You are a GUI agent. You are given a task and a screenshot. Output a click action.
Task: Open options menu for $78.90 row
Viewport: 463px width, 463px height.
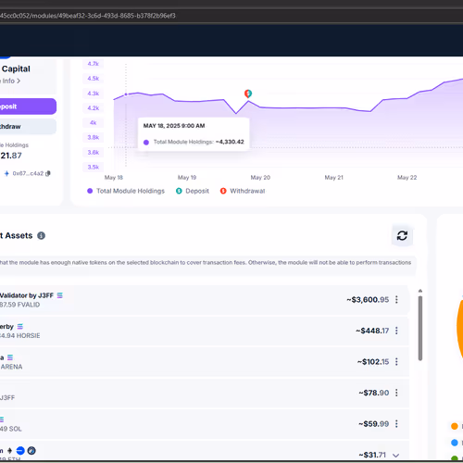(396, 393)
